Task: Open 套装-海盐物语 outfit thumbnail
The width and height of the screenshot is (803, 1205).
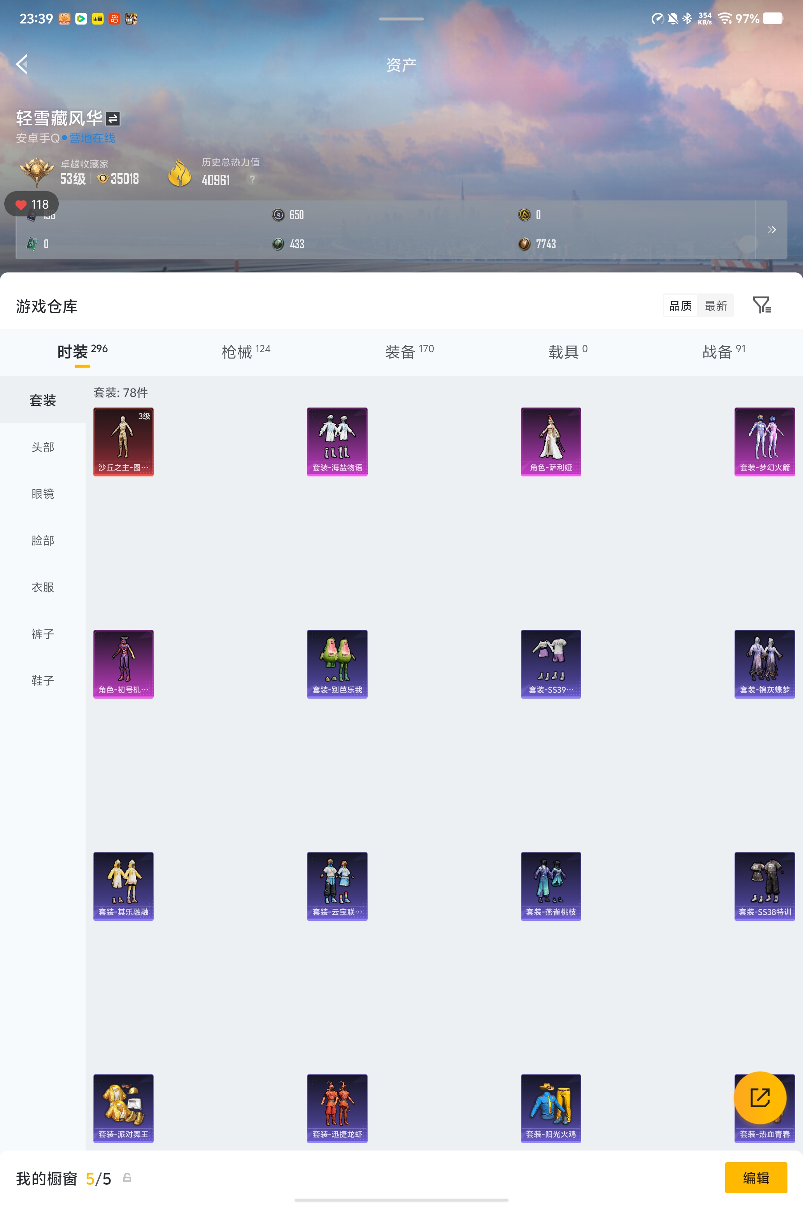Action: click(337, 442)
